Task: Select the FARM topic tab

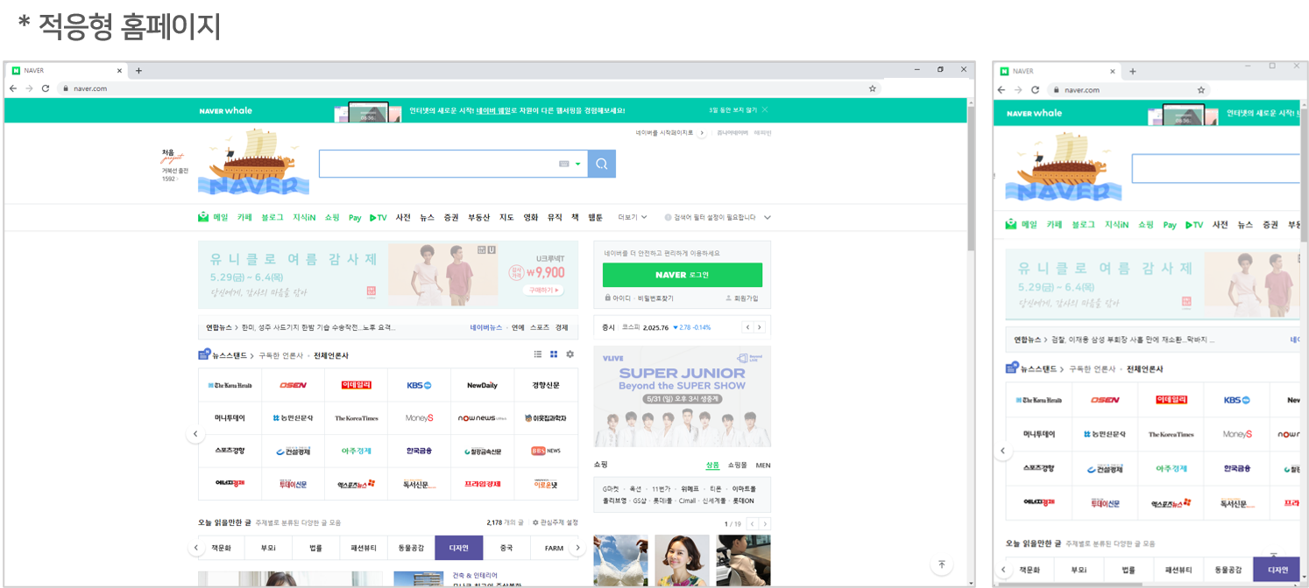Action: point(554,548)
